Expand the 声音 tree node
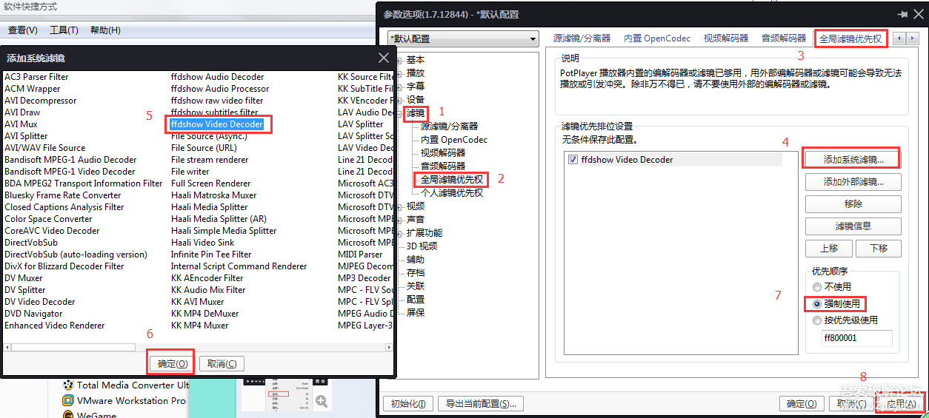Screen dimensions: 929x418 click(x=400, y=220)
